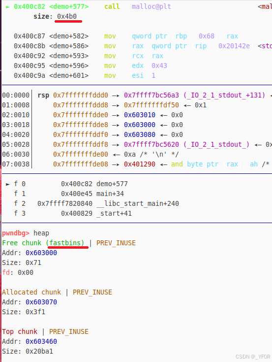Click heap pointer 0x603080 in stack
Image resolution: width=272 pixels, height=362 pixels.
(140, 134)
